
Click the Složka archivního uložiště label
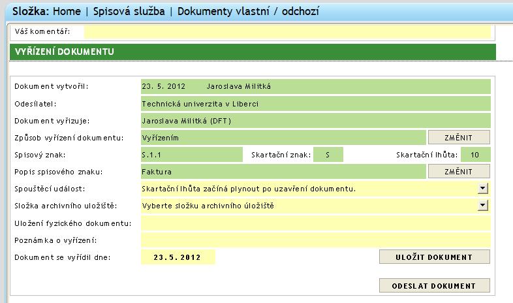[66, 206]
